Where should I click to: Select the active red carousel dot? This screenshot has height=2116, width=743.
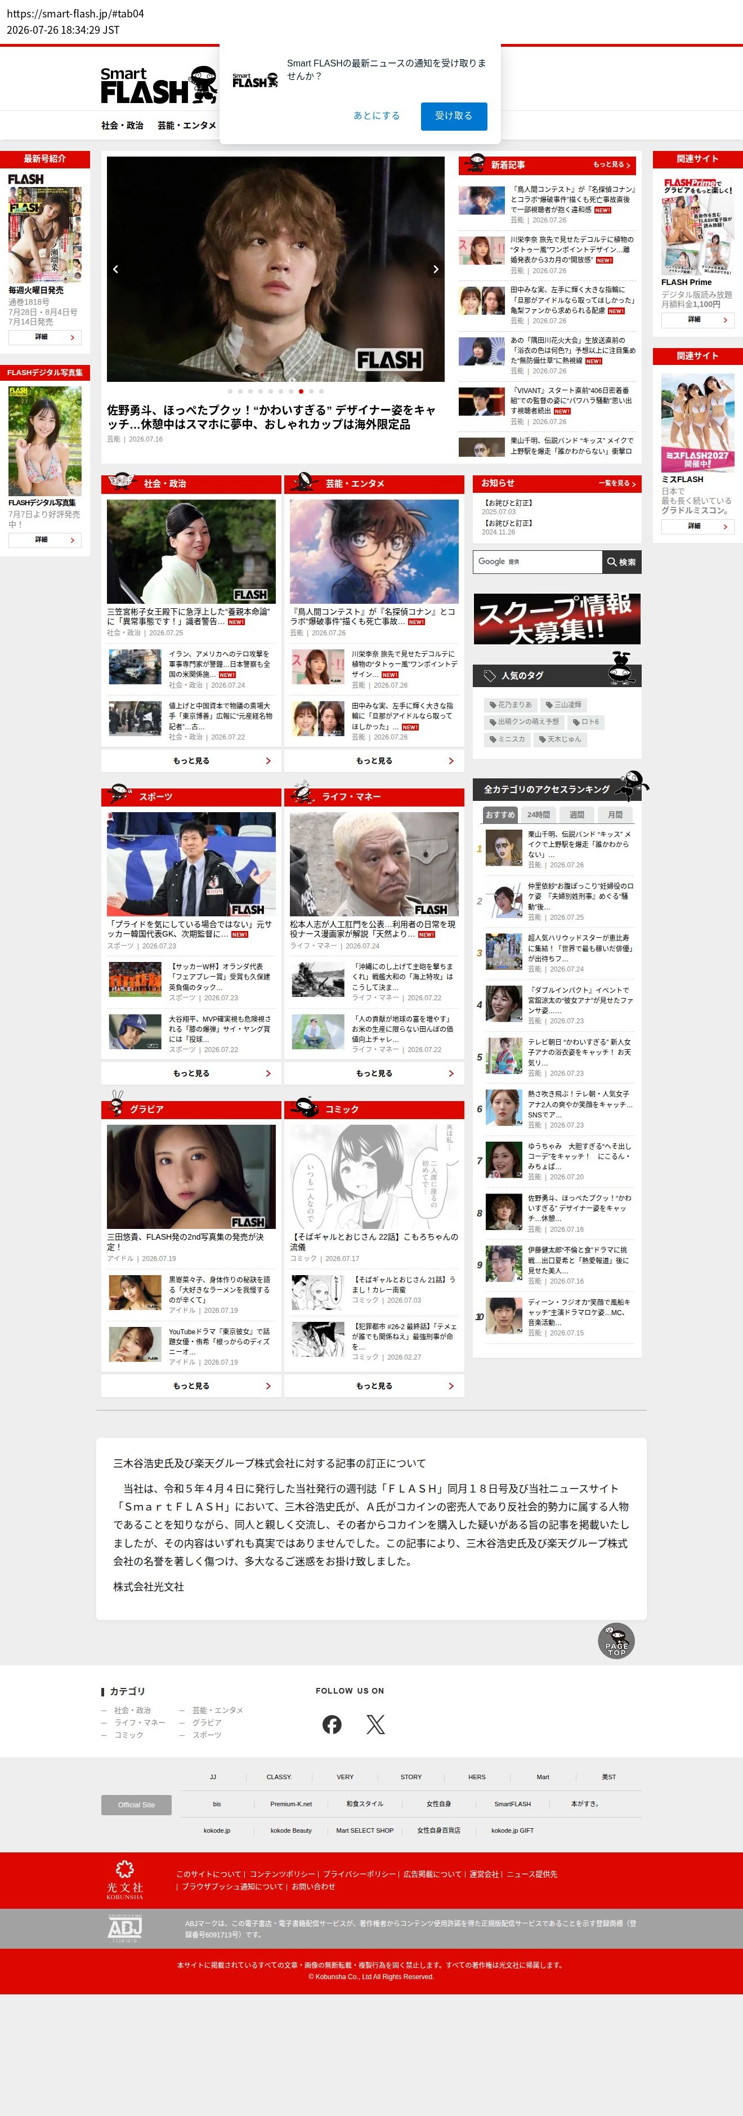click(x=301, y=392)
